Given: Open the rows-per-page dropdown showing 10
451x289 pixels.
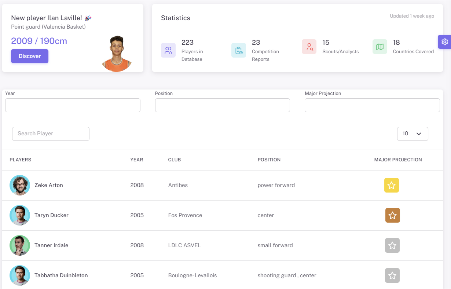Looking at the screenshot, I should tap(412, 134).
